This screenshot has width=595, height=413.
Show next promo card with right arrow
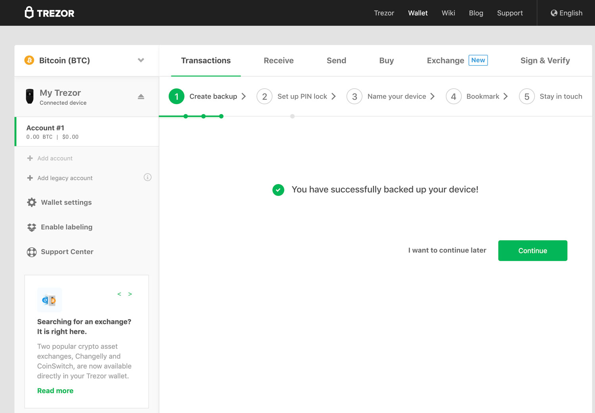[x=130, y=294]
